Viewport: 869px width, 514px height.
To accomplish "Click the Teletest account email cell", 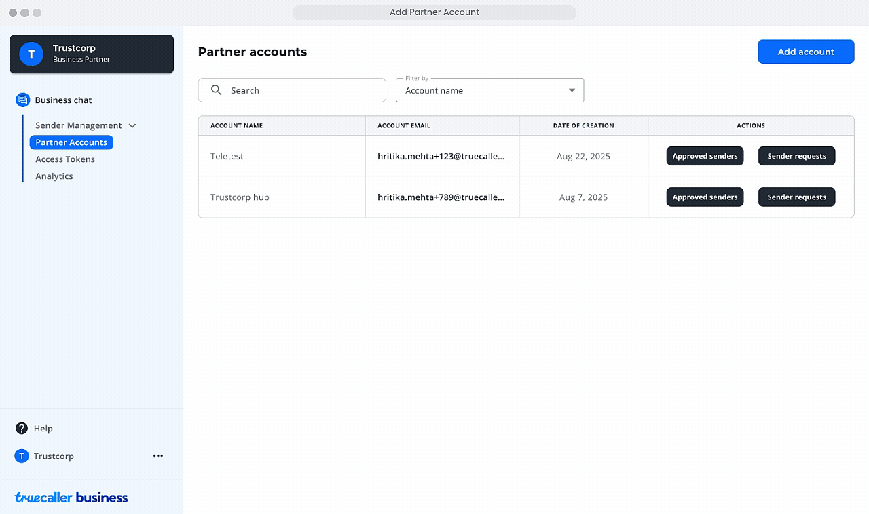I will pos(441,156).
